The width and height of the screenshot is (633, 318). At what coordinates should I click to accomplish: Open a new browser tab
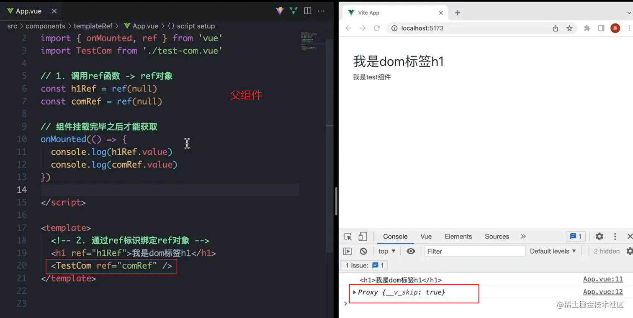click(458, 13)
